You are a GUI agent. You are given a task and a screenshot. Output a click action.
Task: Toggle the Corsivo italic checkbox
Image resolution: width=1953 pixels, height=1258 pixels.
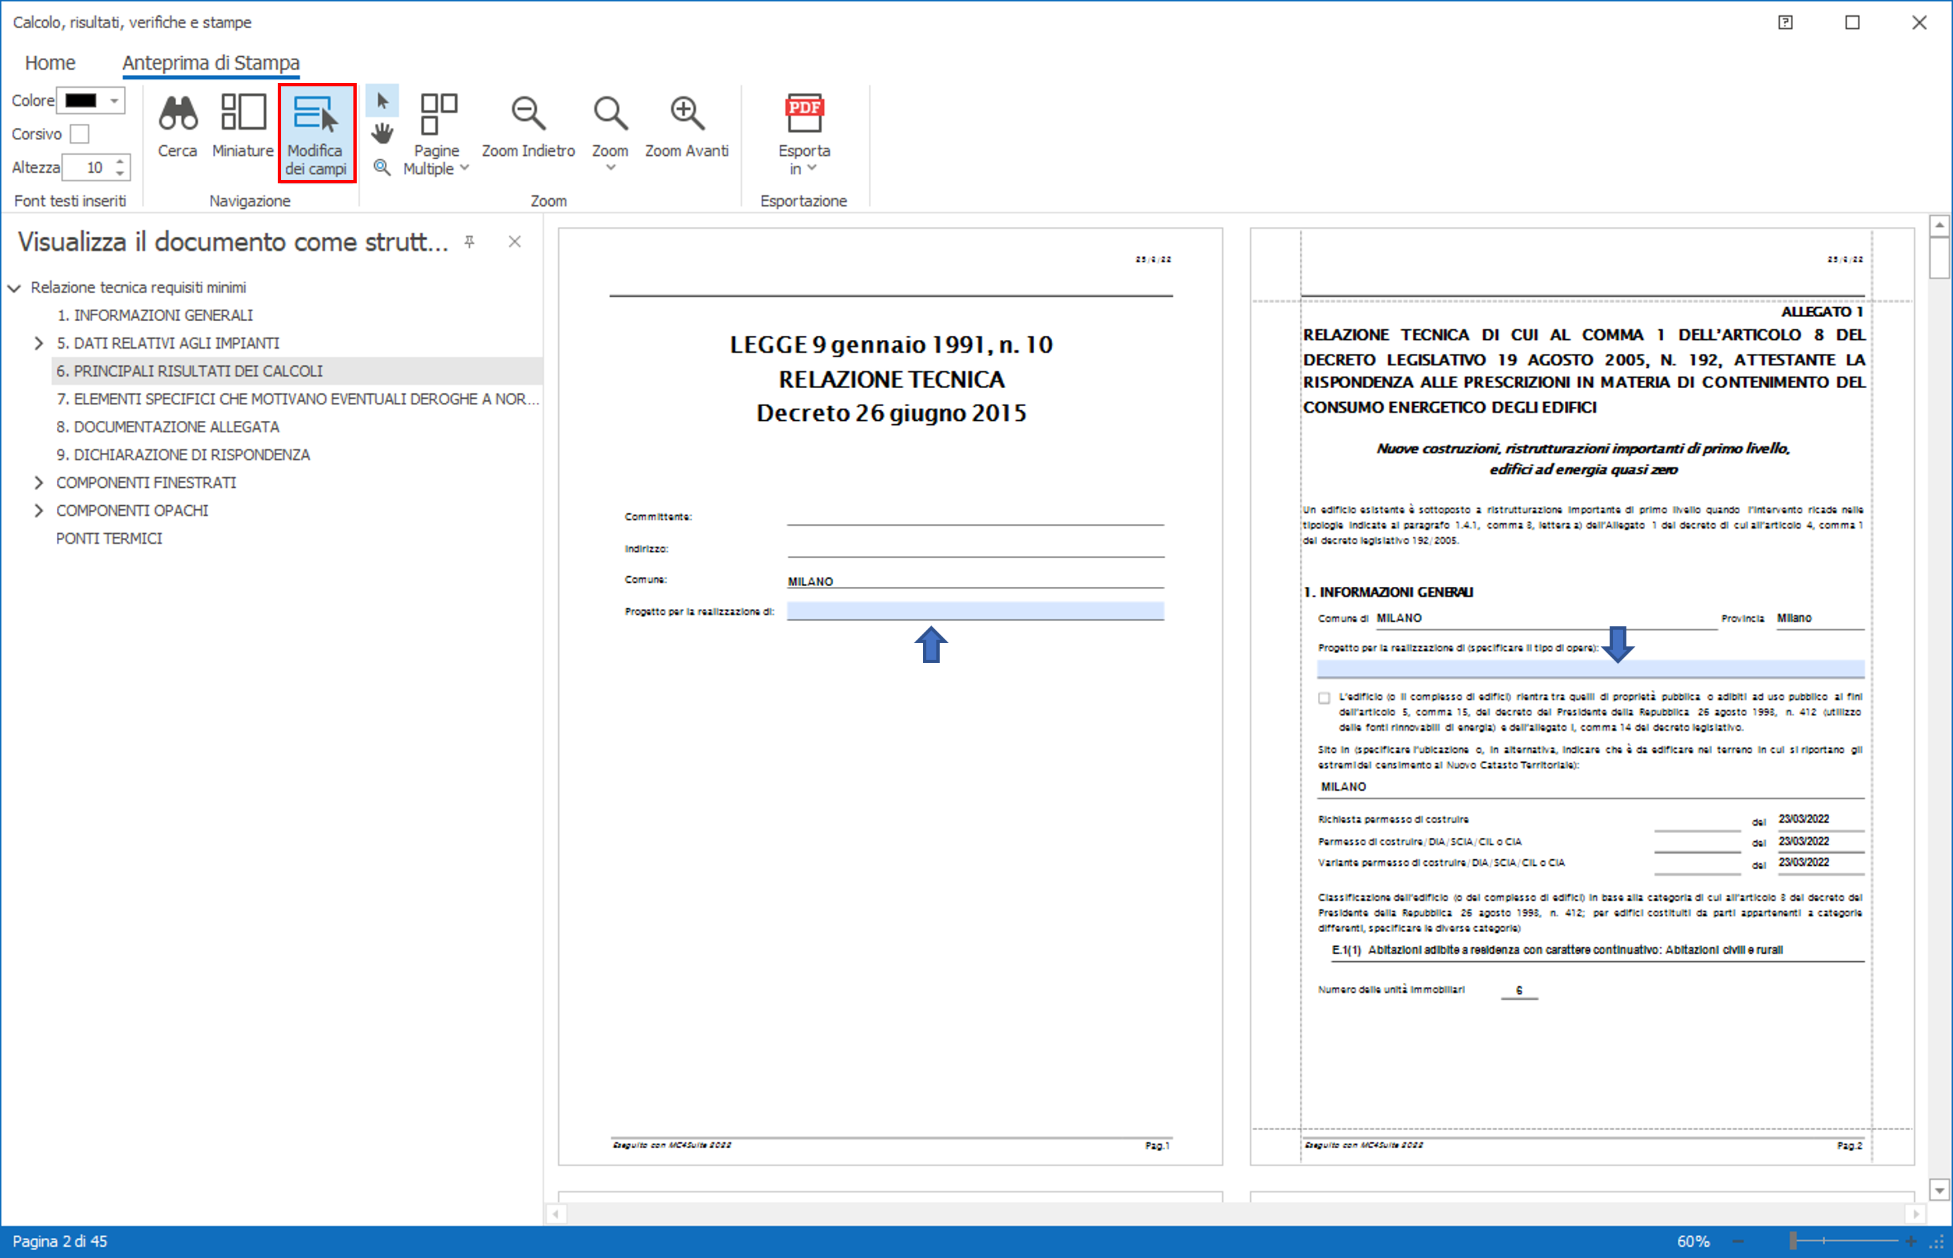pos(79,133)
